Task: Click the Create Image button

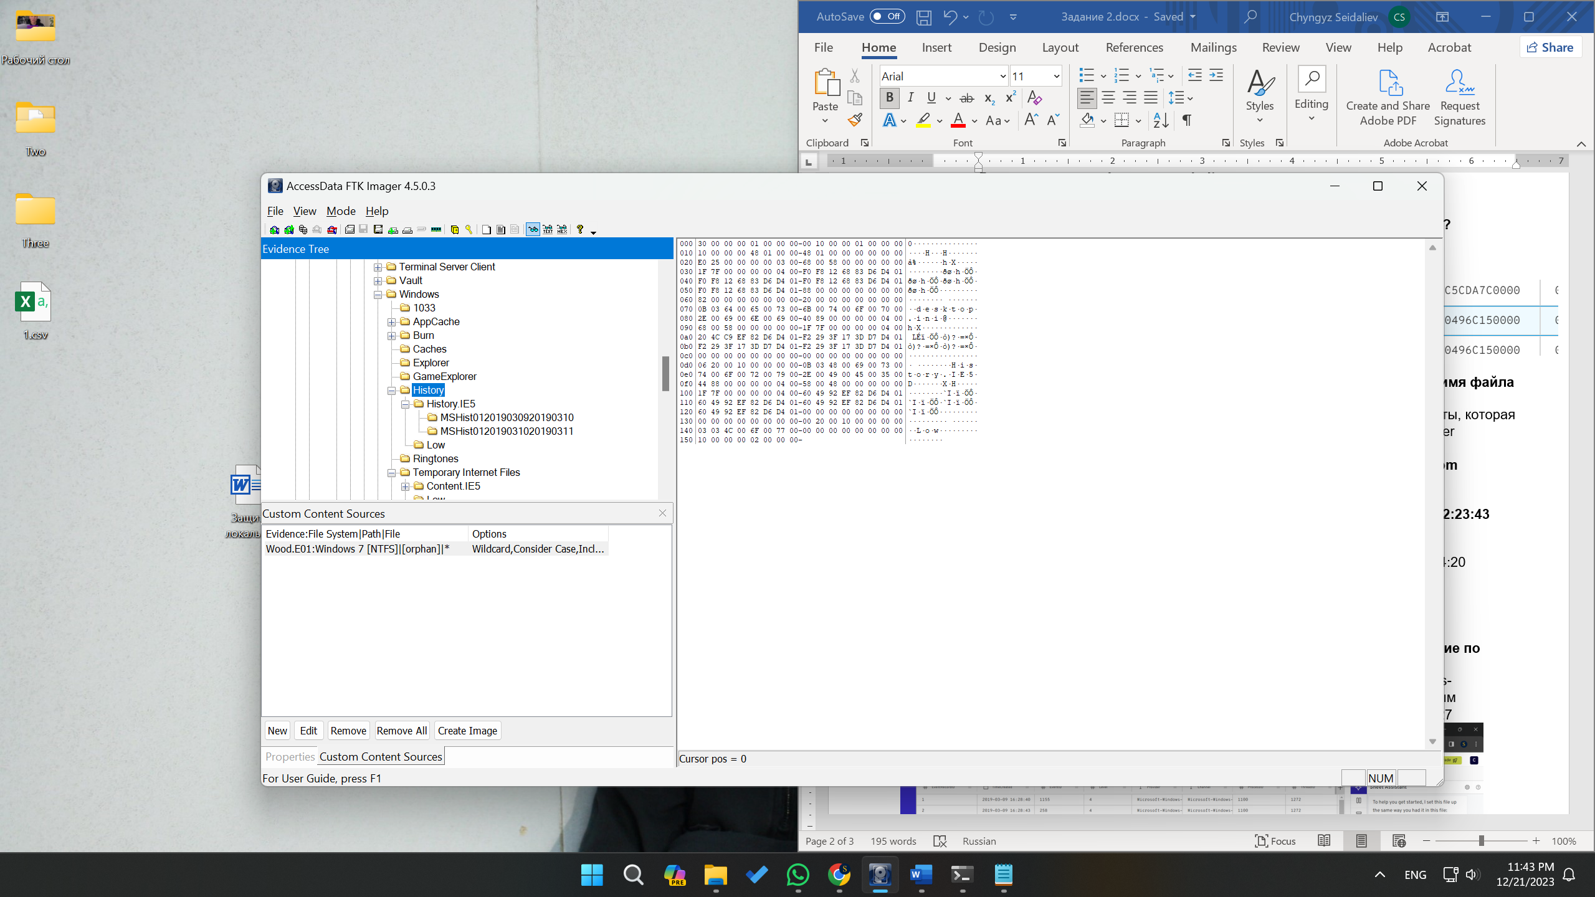Action: coord(467,731)
